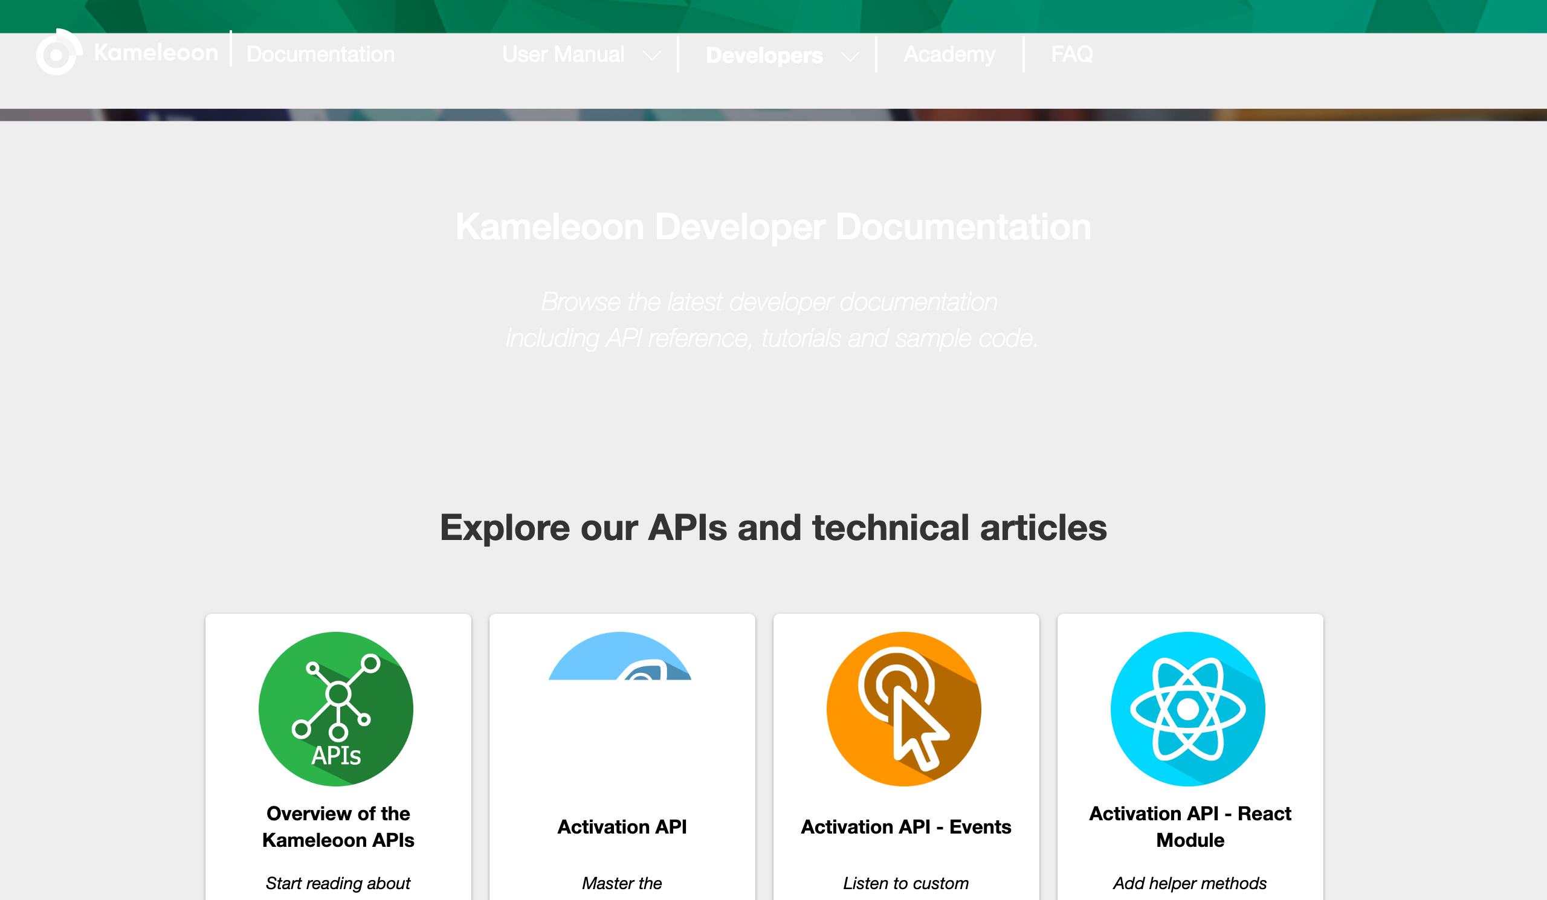The width and height of the screenshot is (1547, 900).
Task: Click the partially loaded blue Activation API icon
Action: 620,656
